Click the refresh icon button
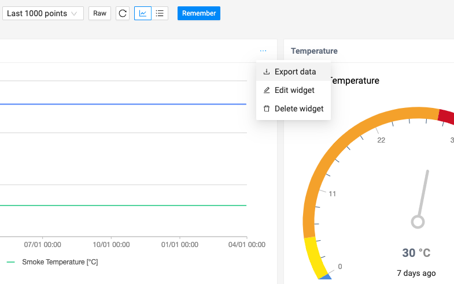The width and height of the screenshot is (454, 284). point(123,13)
